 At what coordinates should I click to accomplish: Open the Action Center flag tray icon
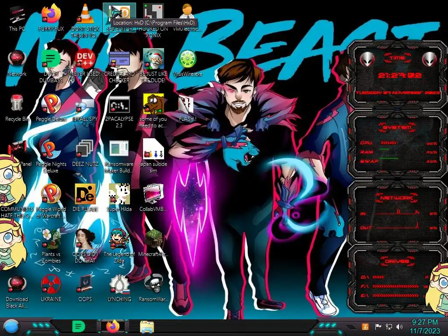click(x=378, y=326)
